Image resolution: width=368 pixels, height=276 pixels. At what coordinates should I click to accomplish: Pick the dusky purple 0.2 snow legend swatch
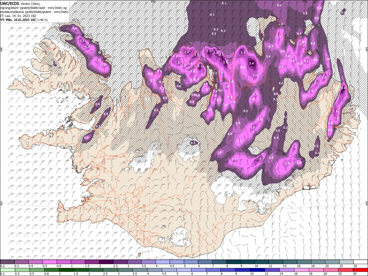point(7,262)
